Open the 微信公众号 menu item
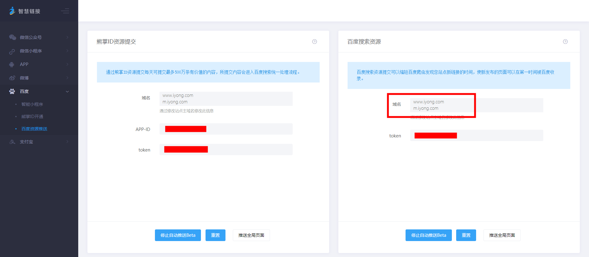This screenshot has height=257, width=589. [39, 37]
